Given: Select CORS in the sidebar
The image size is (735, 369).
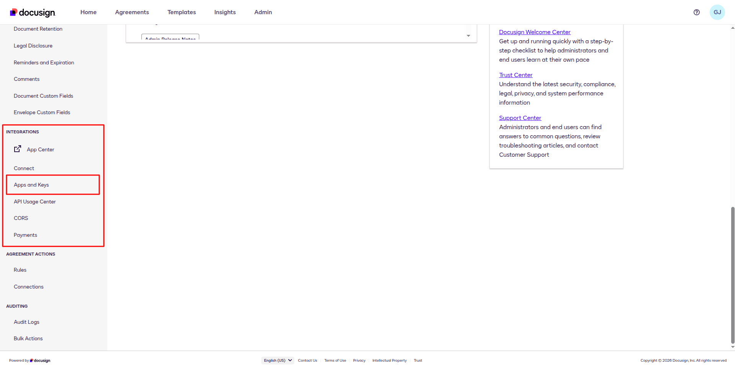Looking at the screenshot, I should click(21, 218).
